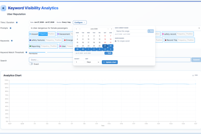Click the Update chart button
201x134 pixels.
[x=110, y=62]
